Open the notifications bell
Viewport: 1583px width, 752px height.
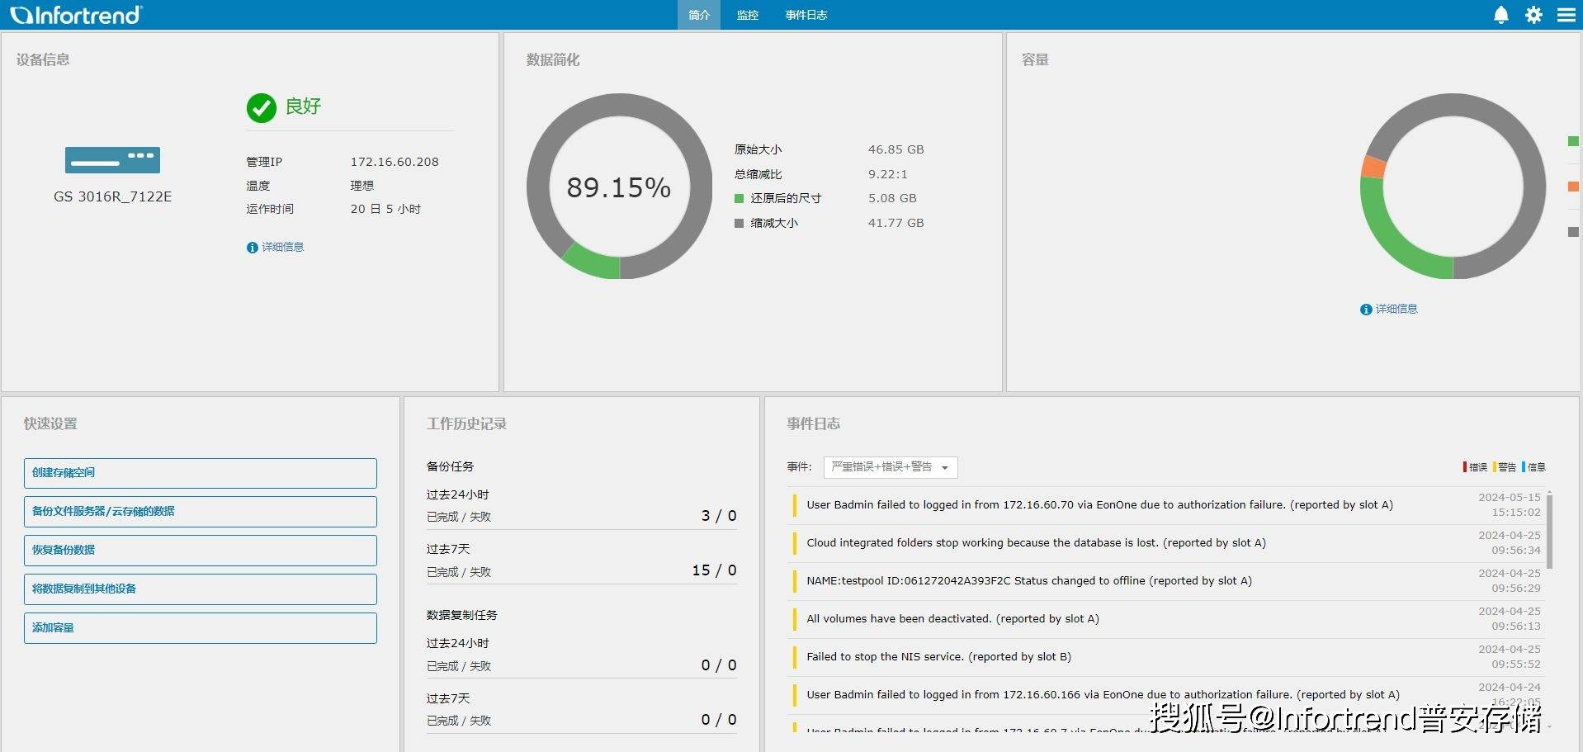[x=1501, y=15]
